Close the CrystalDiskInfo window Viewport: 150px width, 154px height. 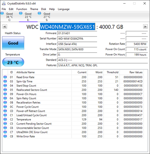[x=145, y=3]
